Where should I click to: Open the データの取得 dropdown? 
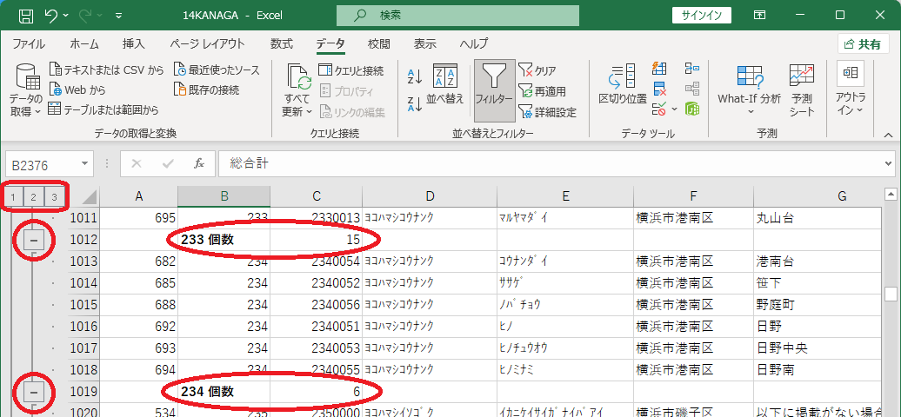click(26, 90)
